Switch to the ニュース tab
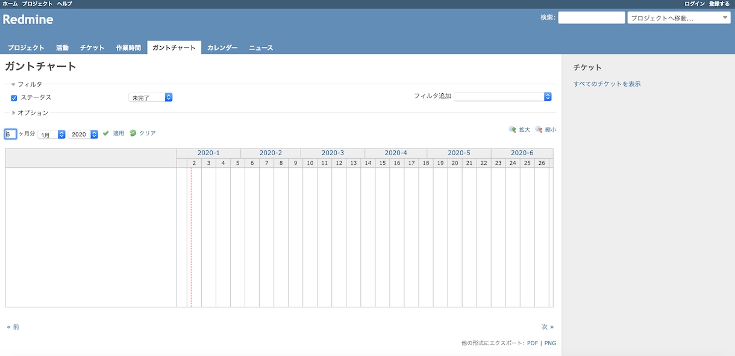 (261, 48)
